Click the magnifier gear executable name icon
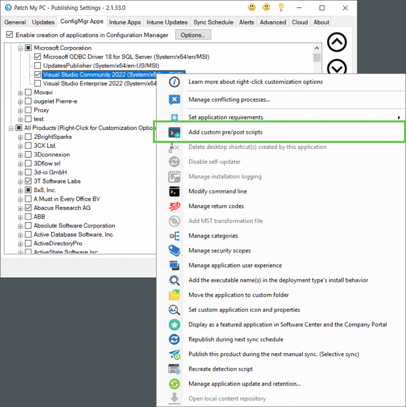Screen dimensions: 406x407 tap(174, 280)
